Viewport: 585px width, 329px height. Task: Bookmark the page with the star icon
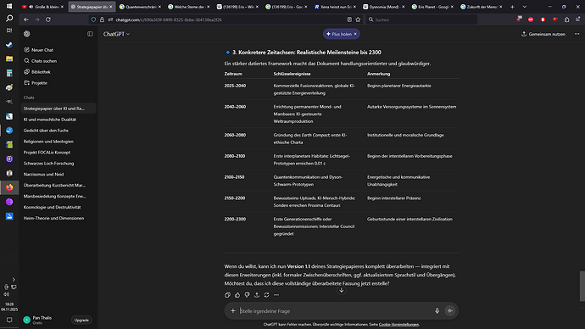click(358, 20)
